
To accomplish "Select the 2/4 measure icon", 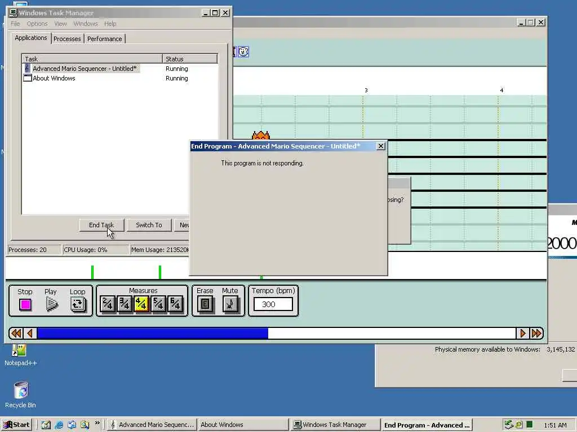I will pos(108,304).
